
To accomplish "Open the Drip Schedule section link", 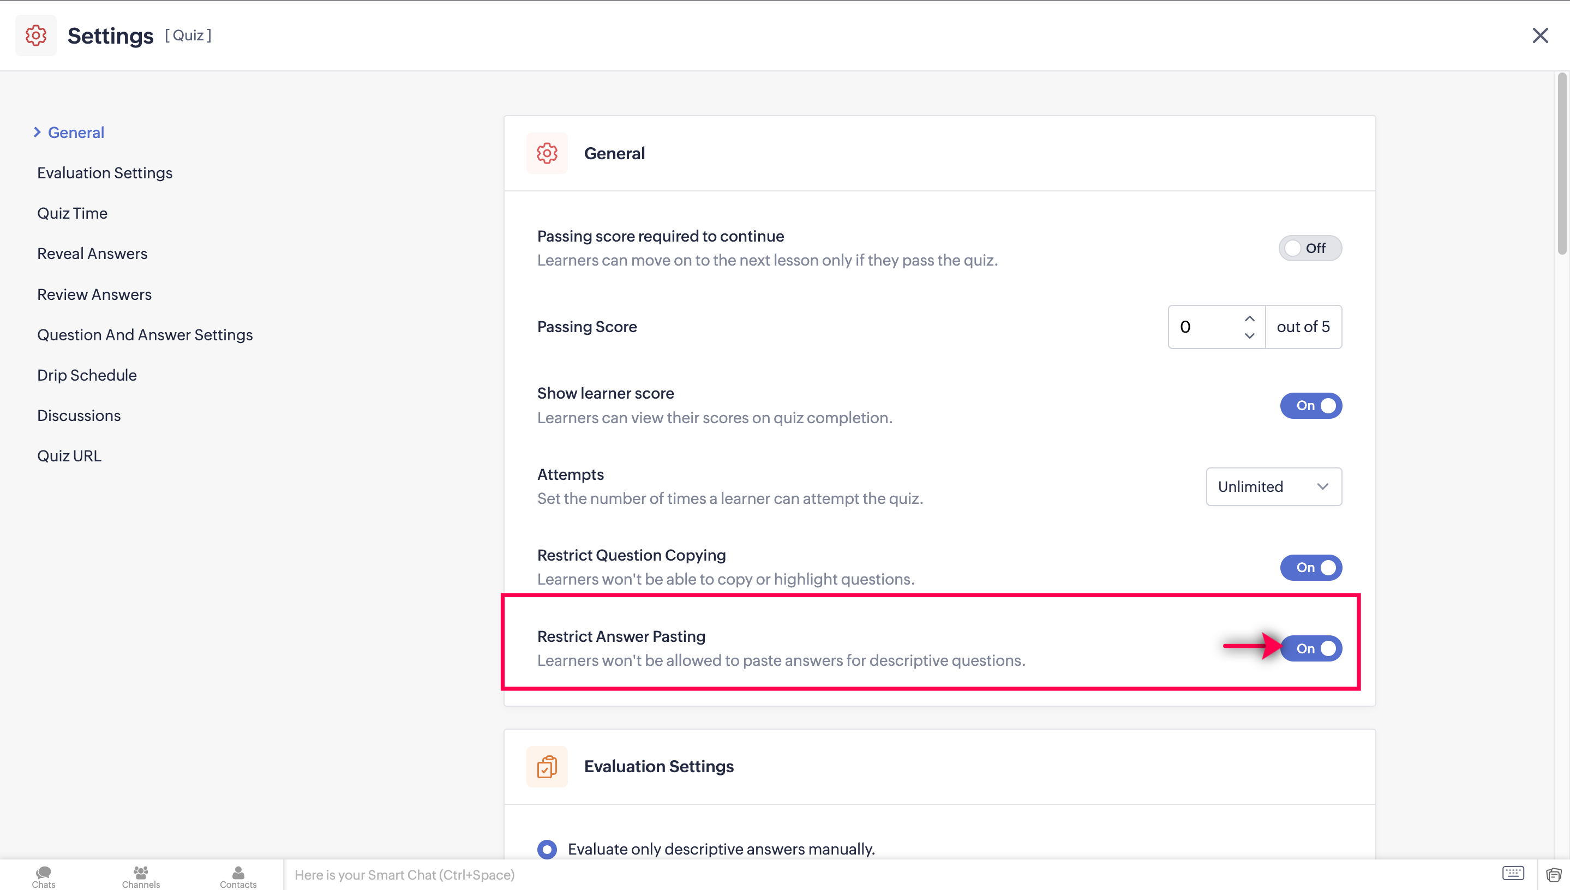I will pyautogui.click(x=87, y=375).
